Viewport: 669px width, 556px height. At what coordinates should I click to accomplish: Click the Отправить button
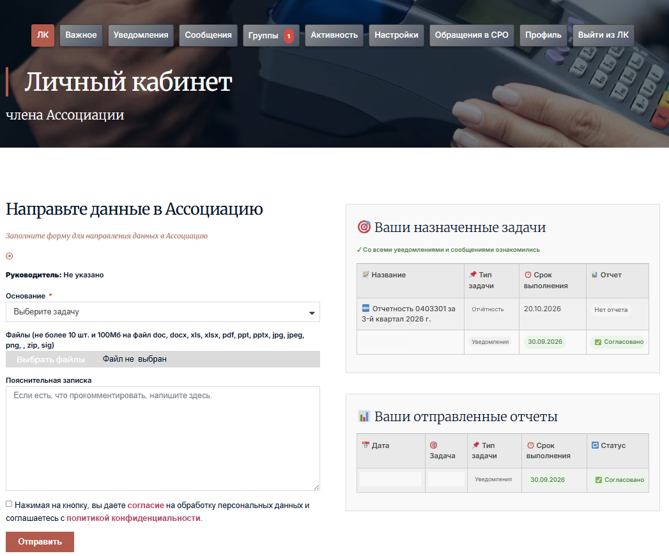coord(40,541)
